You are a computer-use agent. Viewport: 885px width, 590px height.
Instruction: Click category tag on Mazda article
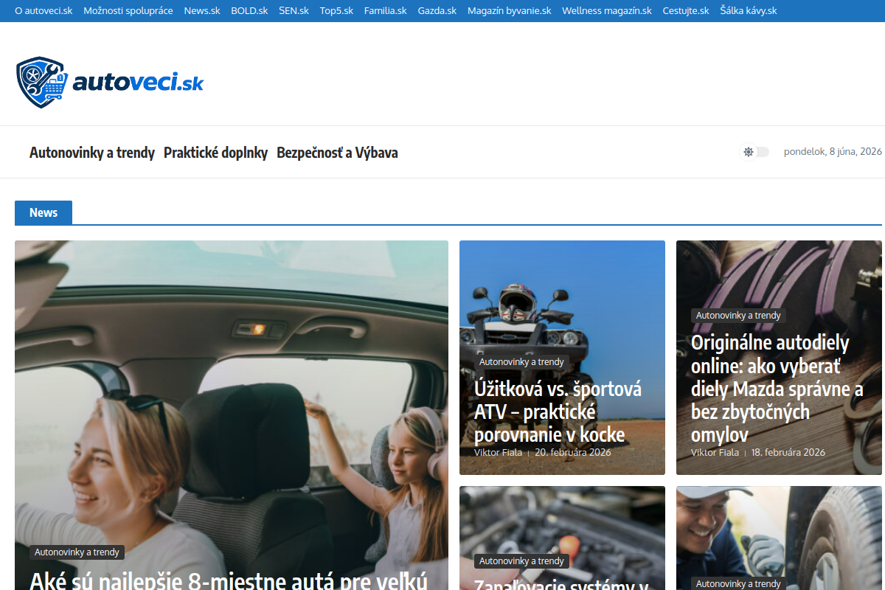tap(738, 316)
